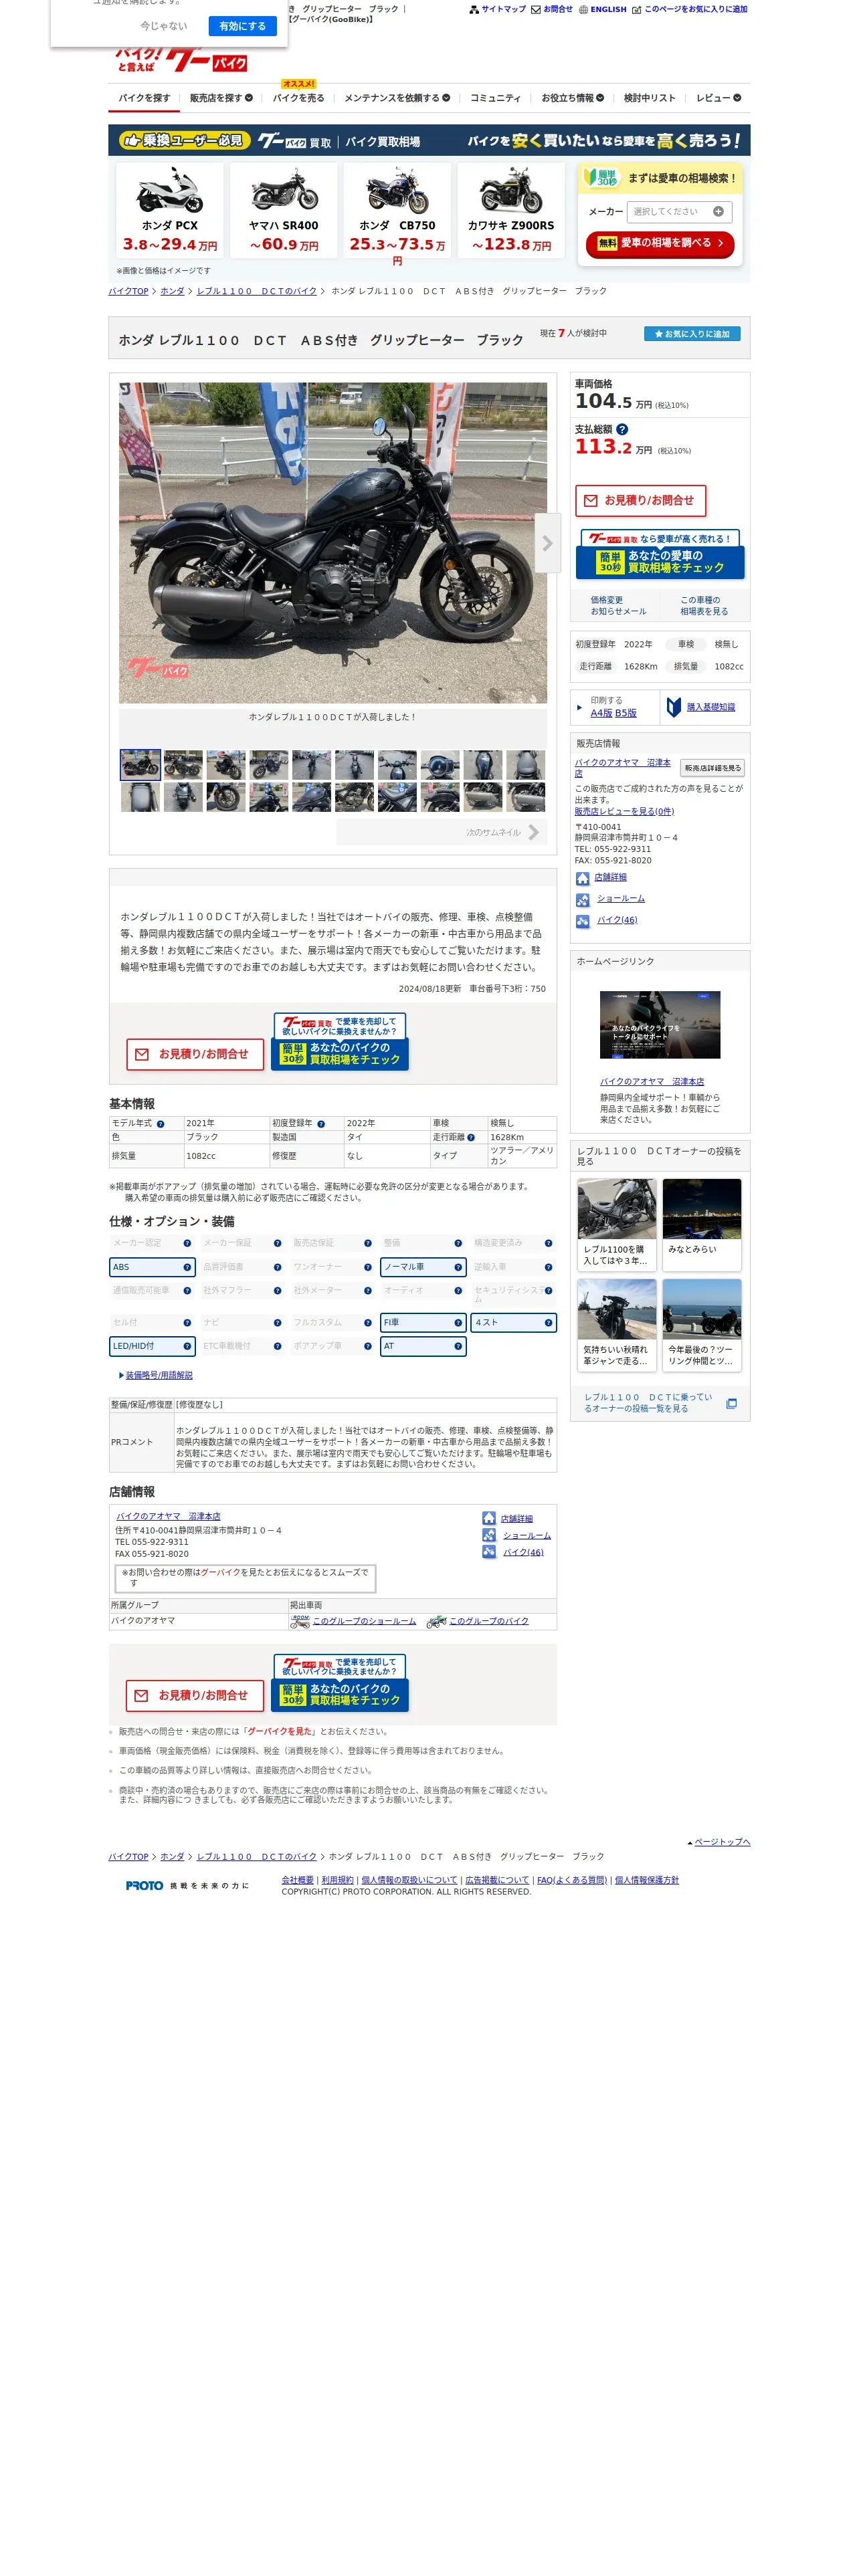The height and width of the screenshot is (2576, 859).
Task: Switch the site language to ENGLISH
Action: click(602, 9)
